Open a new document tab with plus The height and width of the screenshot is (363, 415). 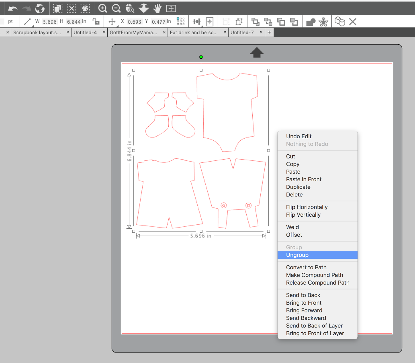point(269,32)
